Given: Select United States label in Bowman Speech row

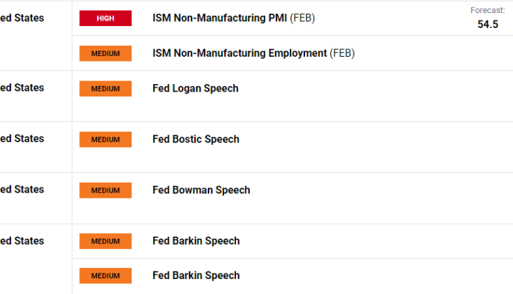Looking at the screenshot, I should 22,189.
